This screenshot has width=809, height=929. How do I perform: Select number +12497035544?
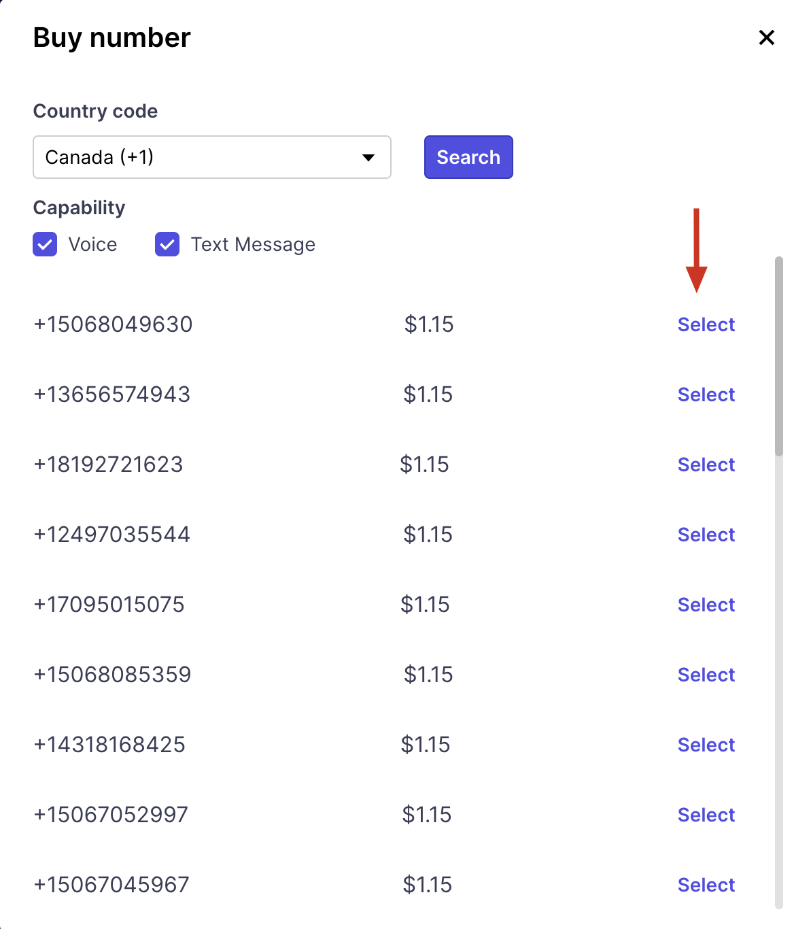tap(706, 535)
